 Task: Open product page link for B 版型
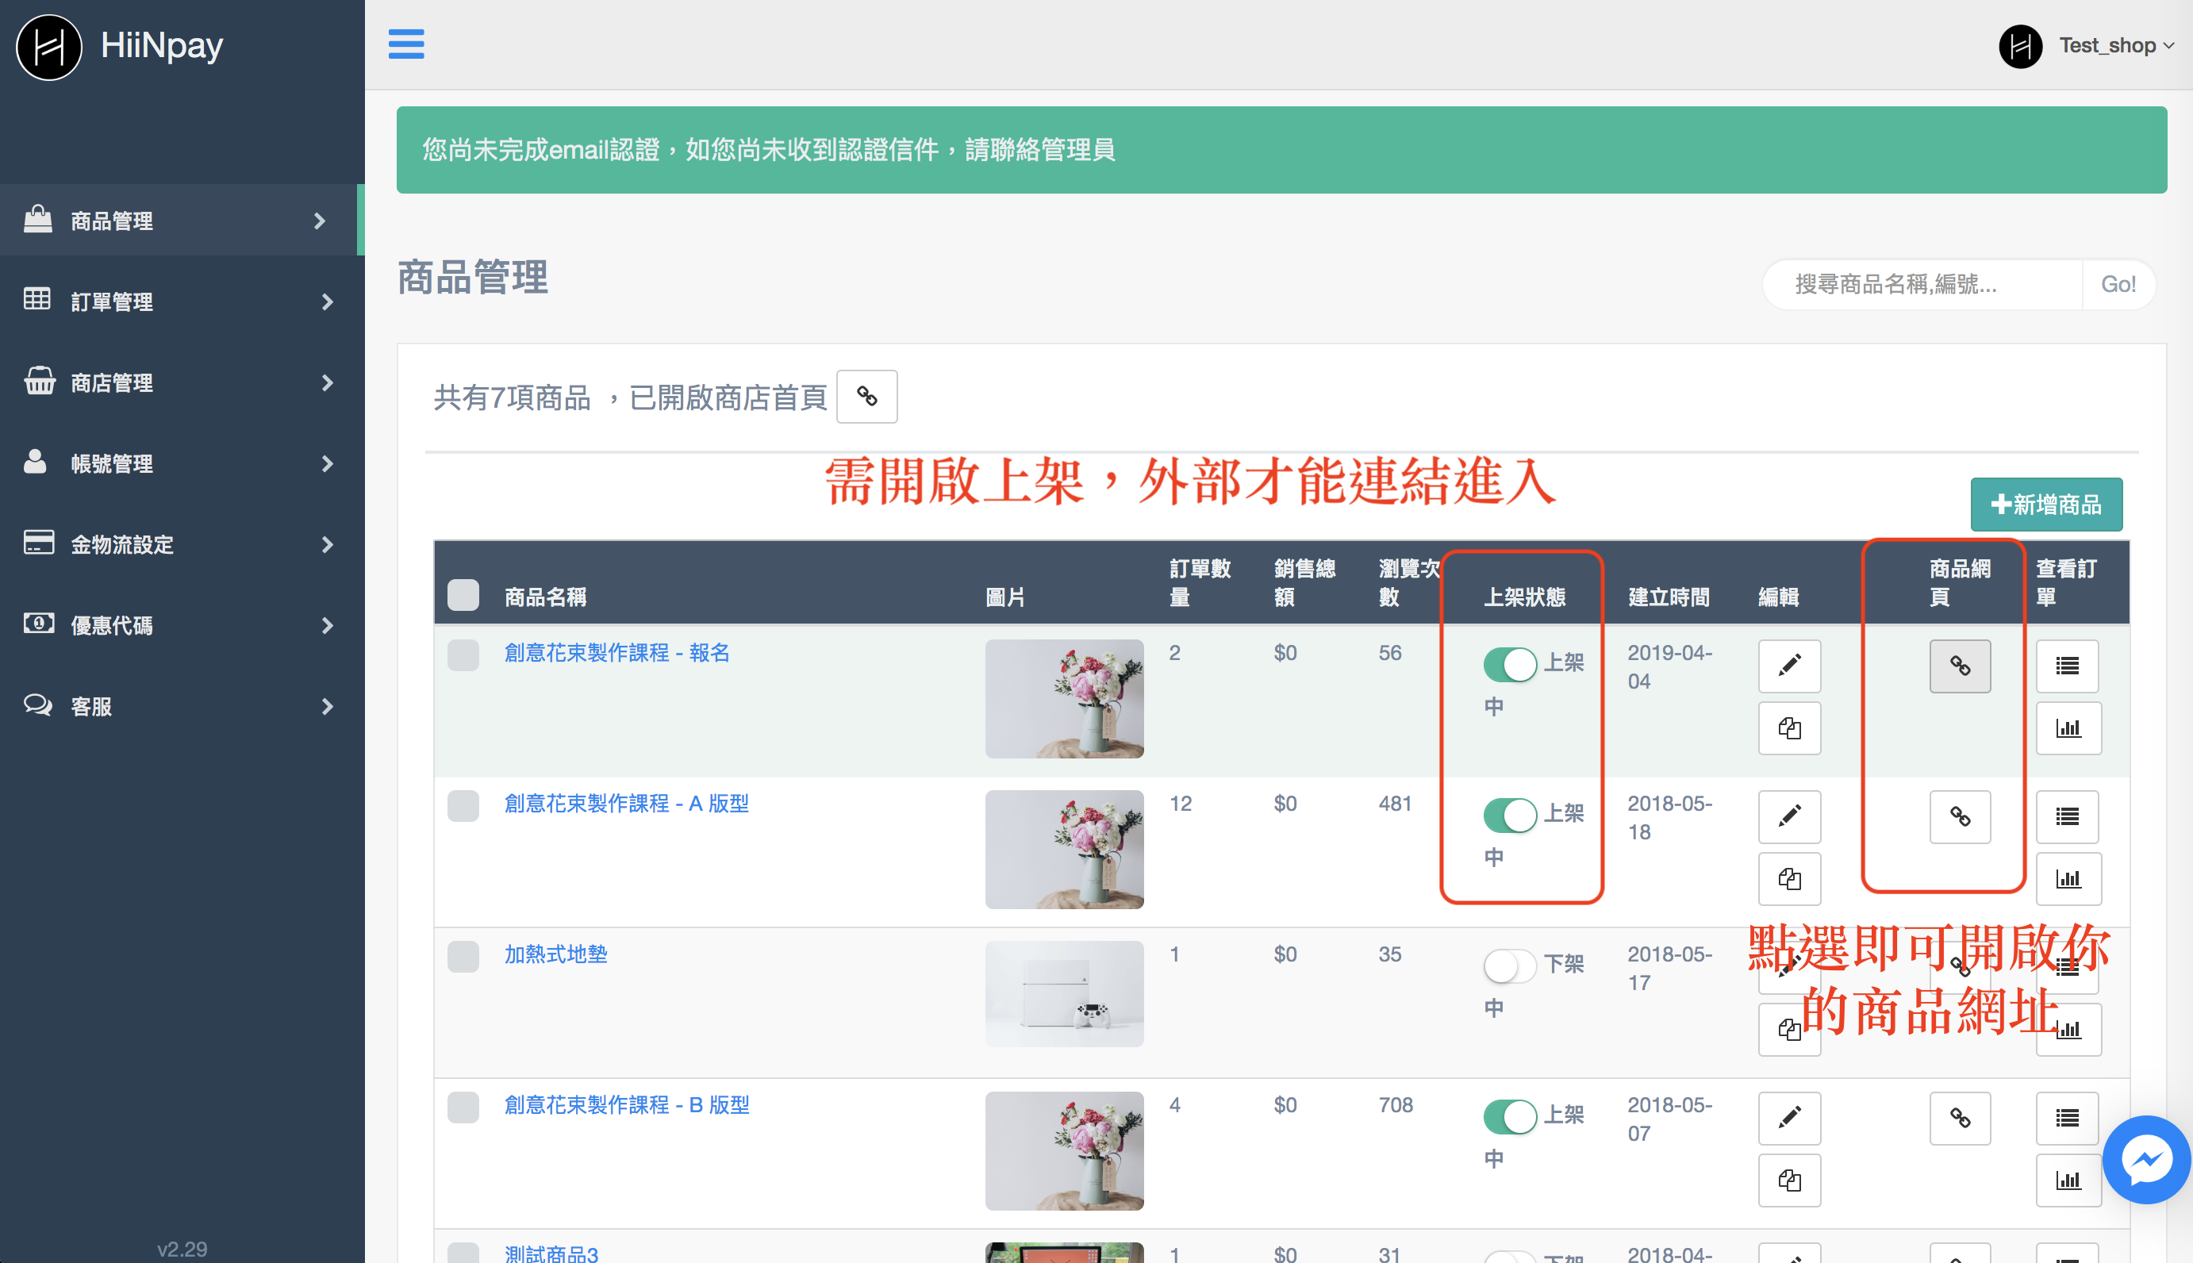tap(1960, 1118)
